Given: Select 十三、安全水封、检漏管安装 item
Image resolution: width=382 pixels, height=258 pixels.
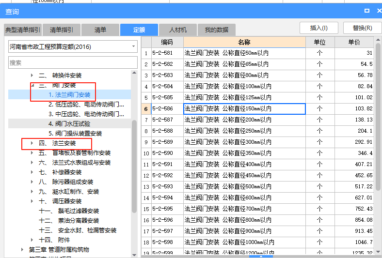Looking at the screenshot, I should 78,230.
